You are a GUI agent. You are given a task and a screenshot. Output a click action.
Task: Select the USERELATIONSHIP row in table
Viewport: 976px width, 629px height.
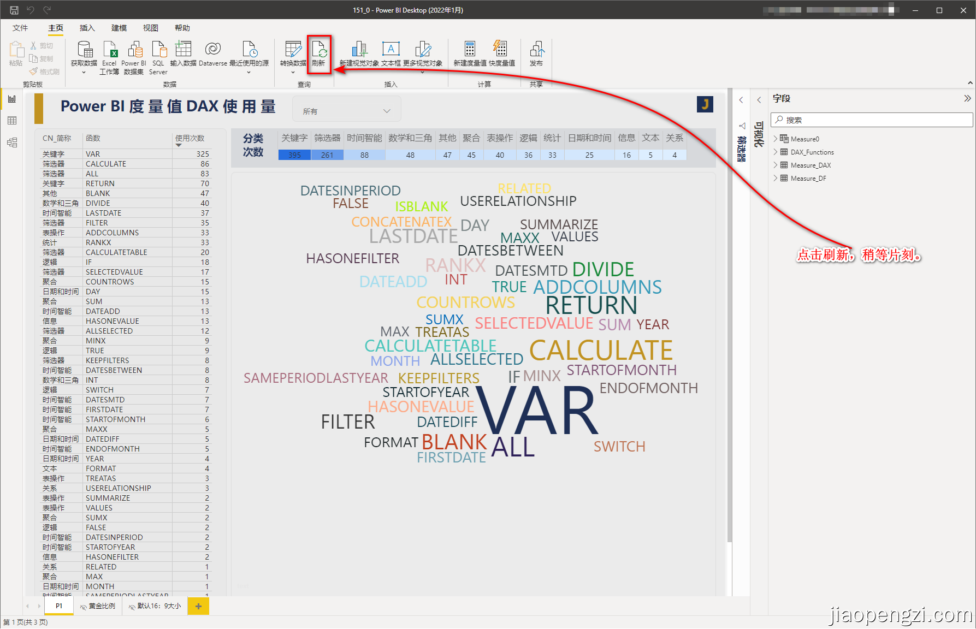[x=126, y=488]
